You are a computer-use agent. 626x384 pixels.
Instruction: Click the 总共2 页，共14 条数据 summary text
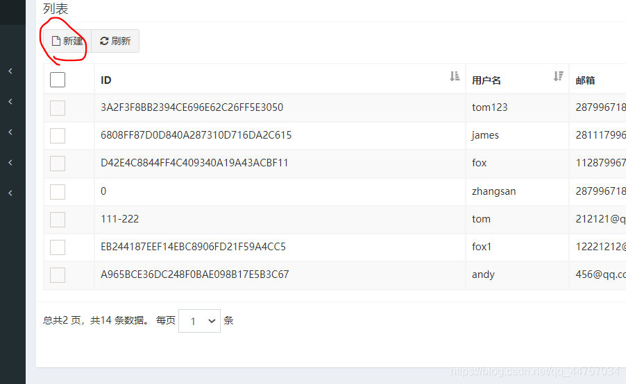coord(96,321)
